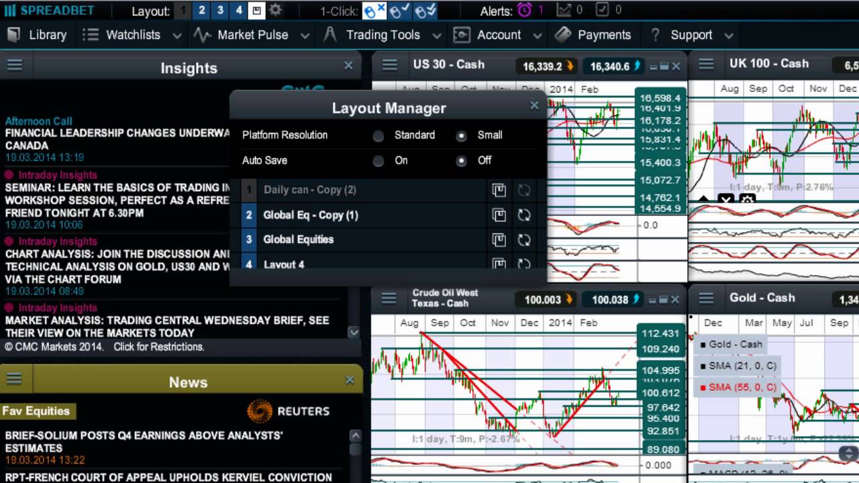Set Auto Save to Off

461,161
